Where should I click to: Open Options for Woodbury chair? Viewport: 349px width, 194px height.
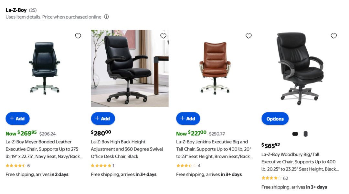click(x=275, y=119)
